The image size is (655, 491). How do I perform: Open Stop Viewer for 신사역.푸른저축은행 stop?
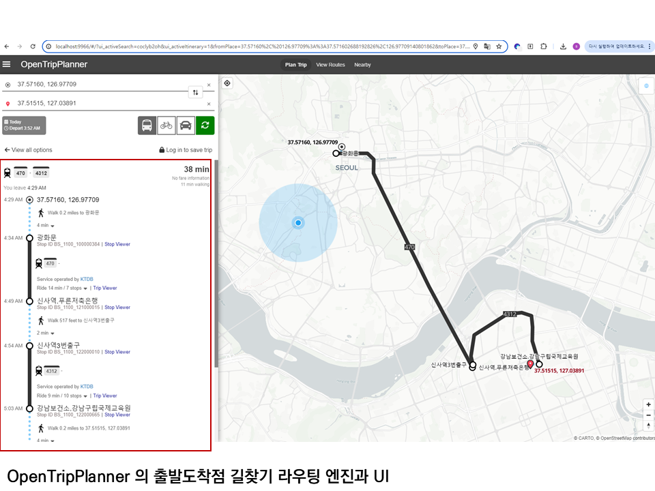point(117,308)
